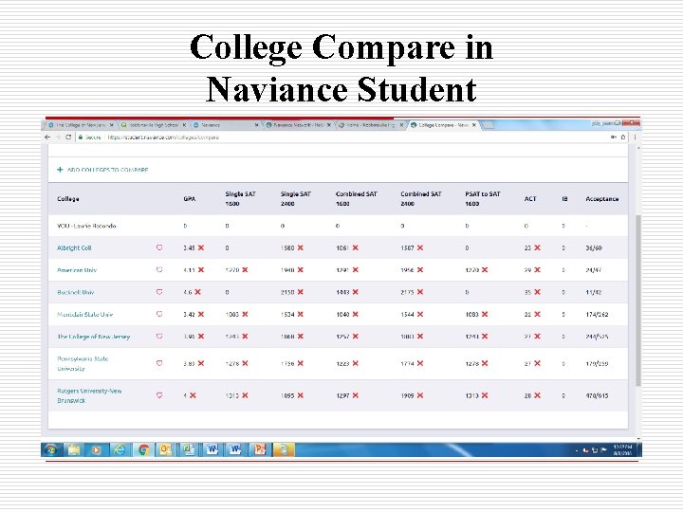The image size is (683, 512).
Task: Open the Chrome three-dot menu
Action: tap(635, 137)
